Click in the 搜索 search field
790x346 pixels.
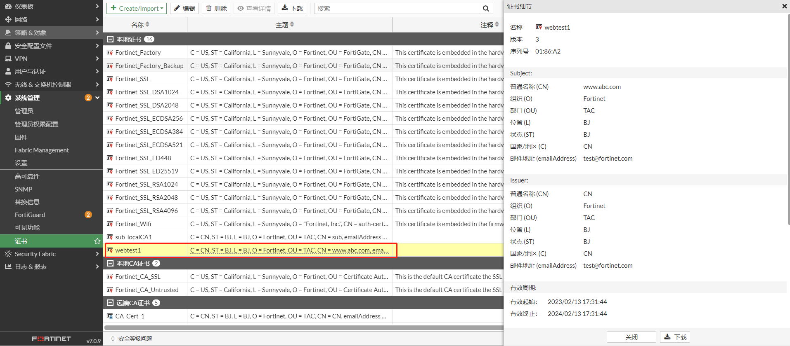point(396,9)
